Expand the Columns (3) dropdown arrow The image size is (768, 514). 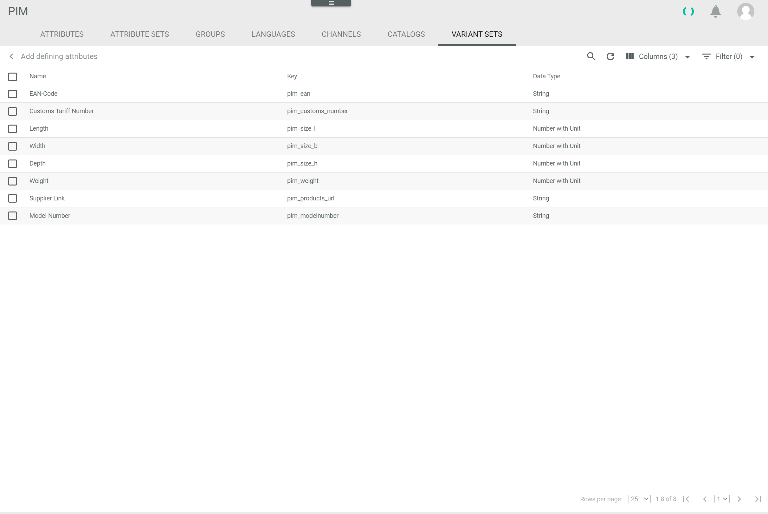pos(687,57)
